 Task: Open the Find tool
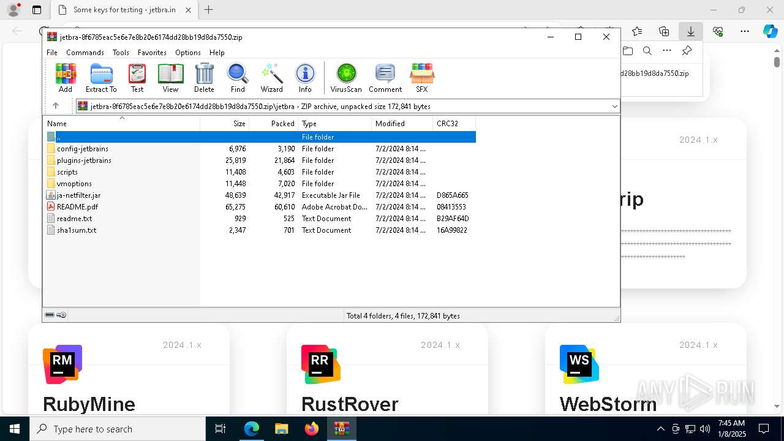(238, 78)
